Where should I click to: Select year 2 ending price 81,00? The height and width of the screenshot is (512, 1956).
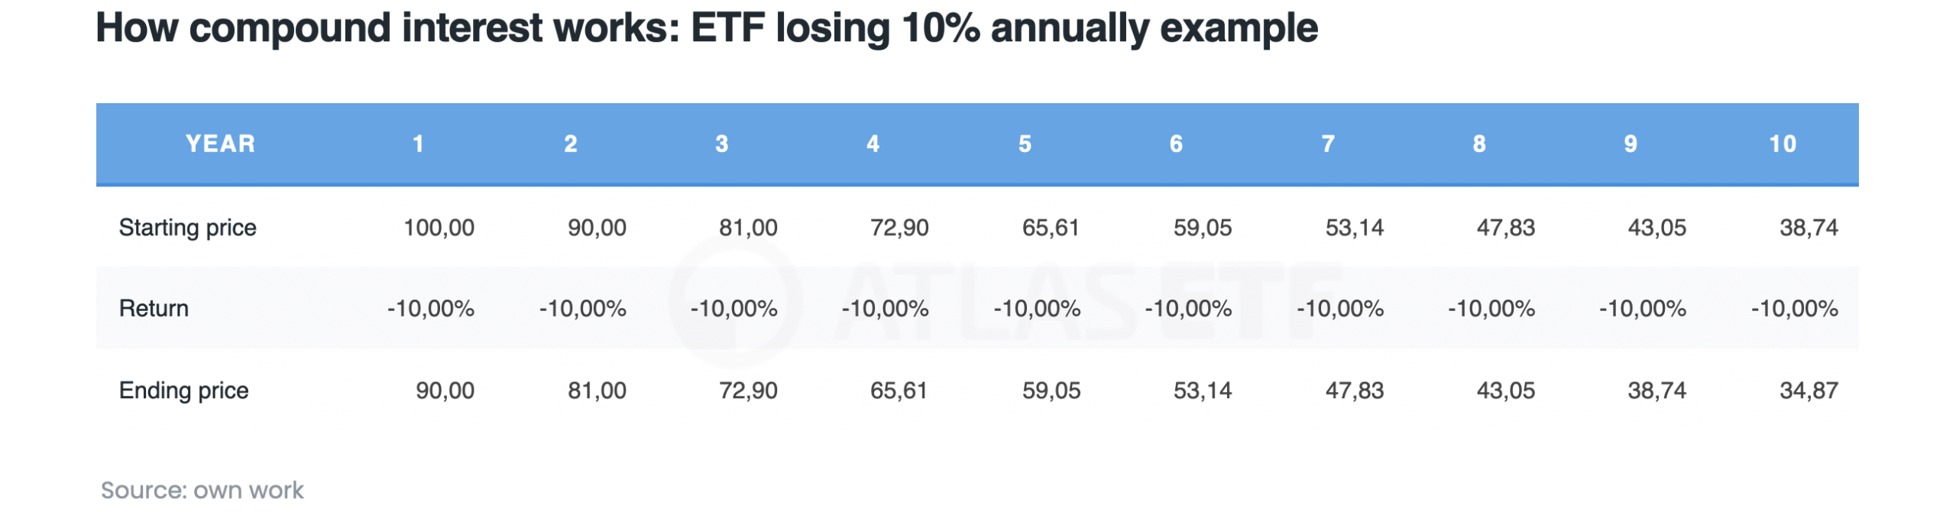pos(596,390)
